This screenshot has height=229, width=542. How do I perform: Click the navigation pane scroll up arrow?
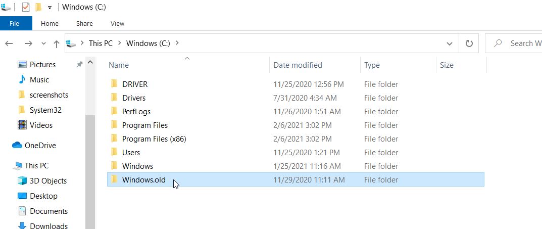pyautogui.click(x=90, y=63)
